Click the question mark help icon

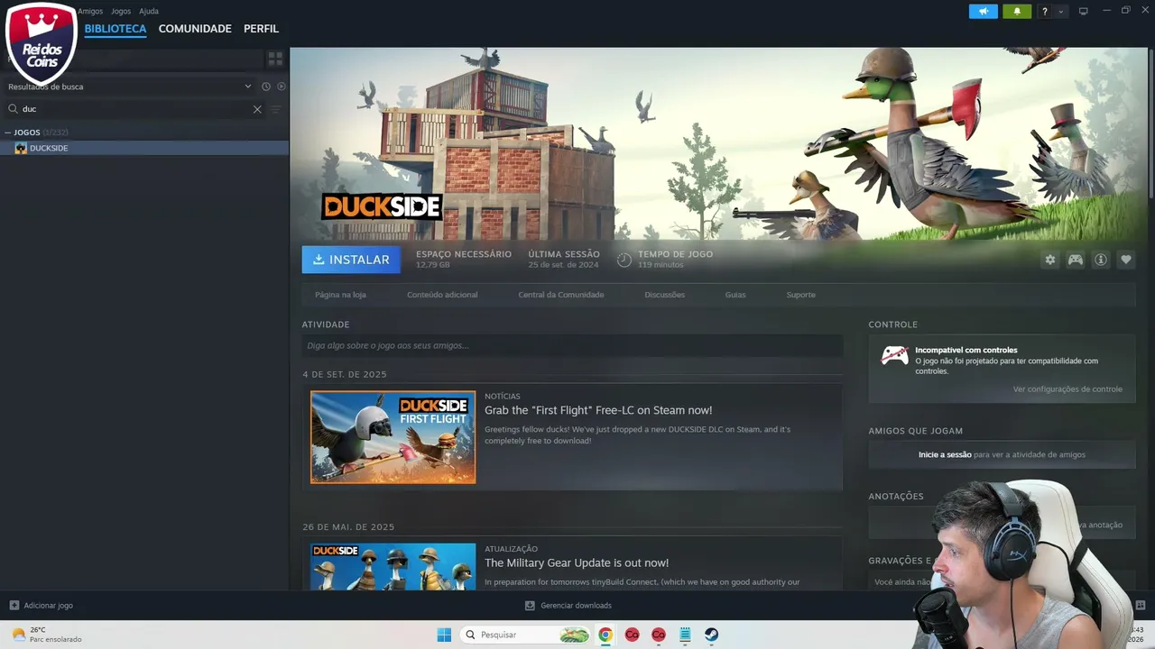(1045, 12)
